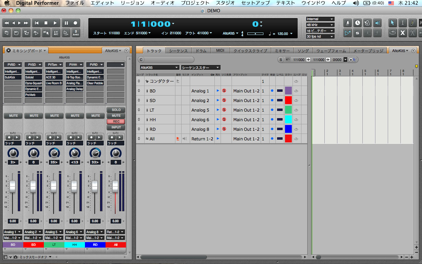Click the fast forward double-arrow button
The height and width of the screenshot is (264, 422).
26,23
